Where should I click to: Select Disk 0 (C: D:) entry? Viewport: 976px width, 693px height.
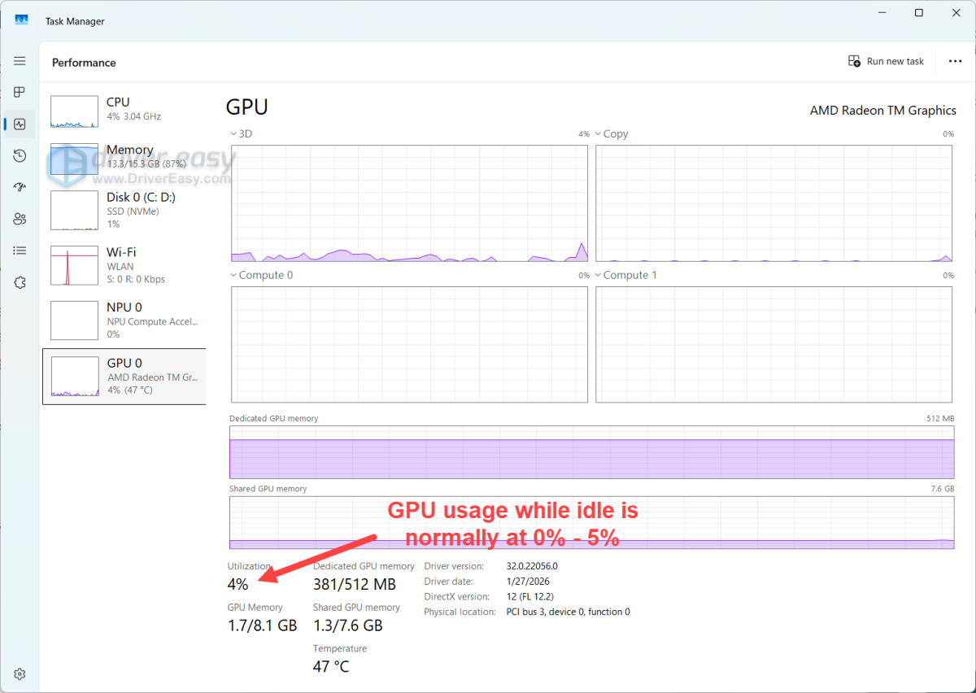coord(124,210)
